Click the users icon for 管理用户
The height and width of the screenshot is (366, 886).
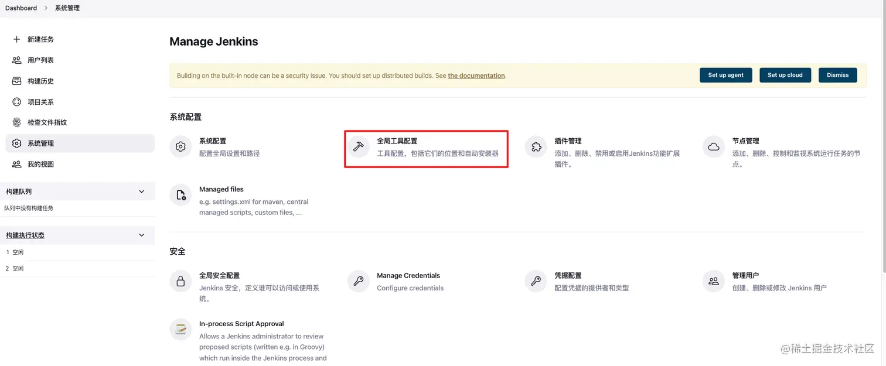[x=714, y=281]
